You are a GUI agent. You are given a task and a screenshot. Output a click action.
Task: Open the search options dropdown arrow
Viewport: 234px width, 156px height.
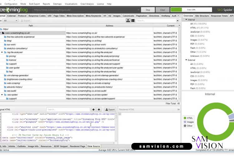click(x=178, y=21)
